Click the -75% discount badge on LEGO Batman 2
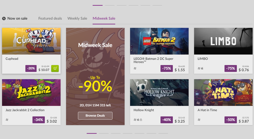Image resolution: width=254 pixels, height=139 pixels. 167,69
